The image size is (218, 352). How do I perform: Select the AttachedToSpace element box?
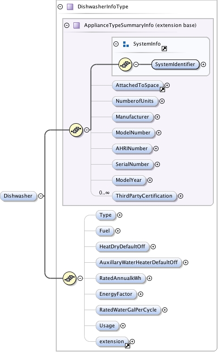click(x=138, y=85)
